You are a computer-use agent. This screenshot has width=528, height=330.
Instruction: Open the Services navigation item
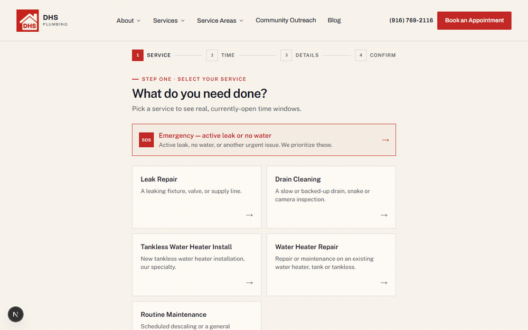[x=169, y=21]
